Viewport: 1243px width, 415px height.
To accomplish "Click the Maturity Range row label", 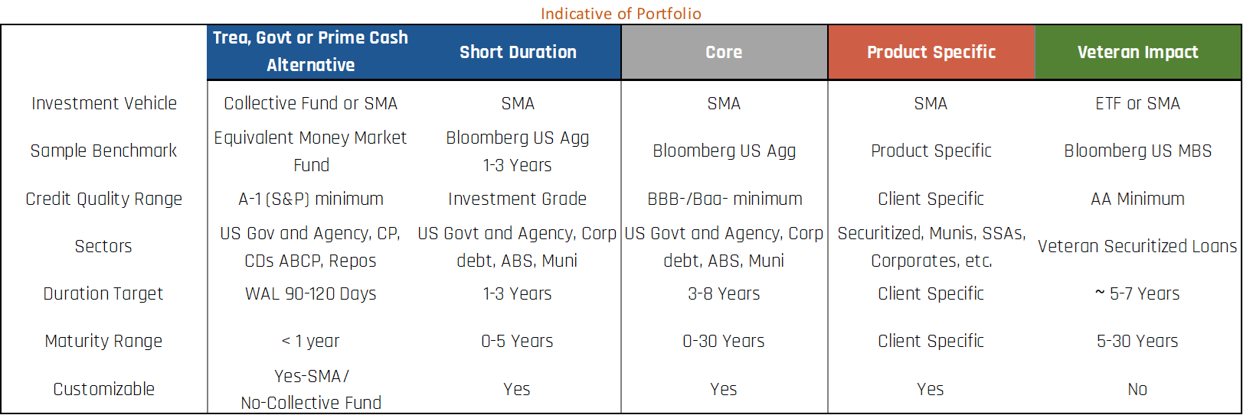I will 103,341.
